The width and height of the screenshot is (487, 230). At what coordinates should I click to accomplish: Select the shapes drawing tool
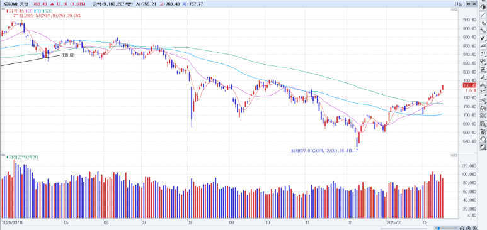[x=483, y=61]
